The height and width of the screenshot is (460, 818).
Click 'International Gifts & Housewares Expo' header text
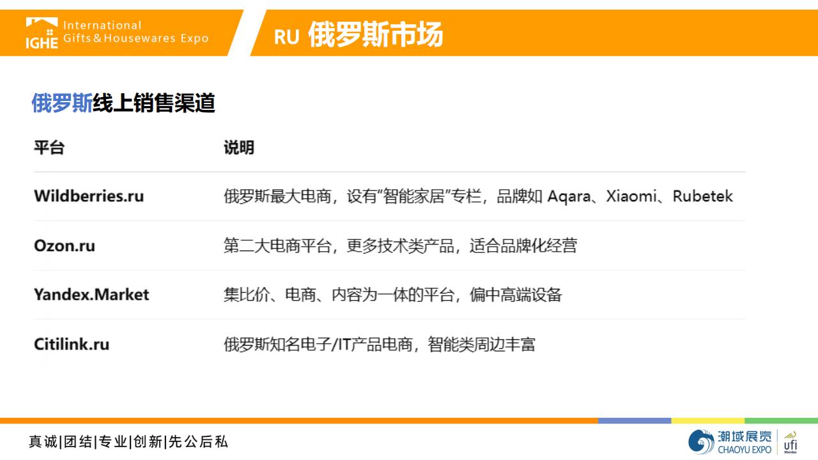click(x=135, y=32)
